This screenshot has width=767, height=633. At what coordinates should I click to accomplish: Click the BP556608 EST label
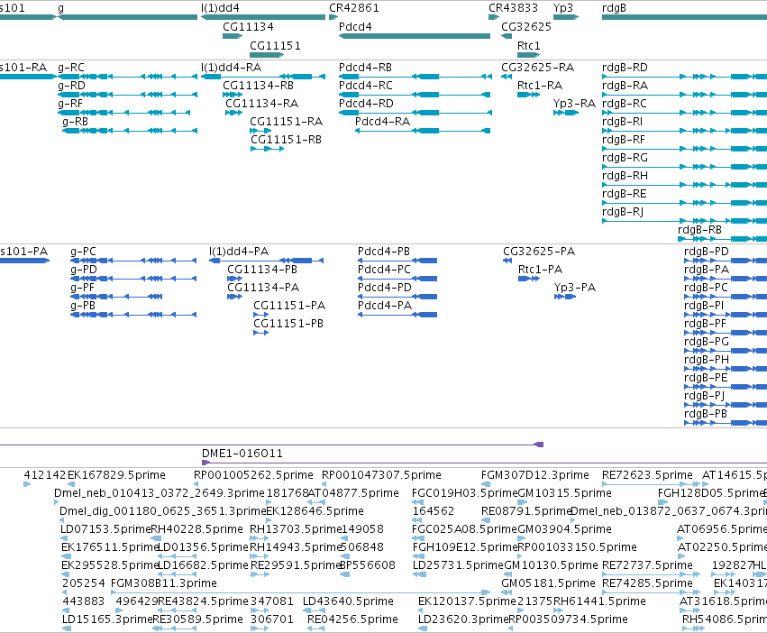tap(368, 565)
